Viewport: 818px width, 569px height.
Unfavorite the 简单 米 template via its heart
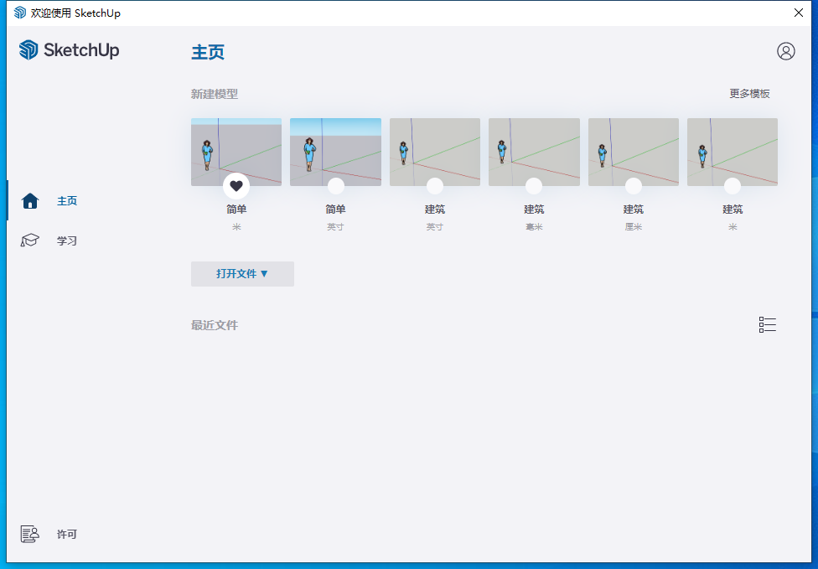coord(236,186)
